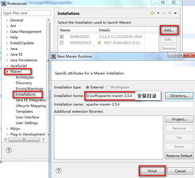Click the Project... button

pos(179,119)
